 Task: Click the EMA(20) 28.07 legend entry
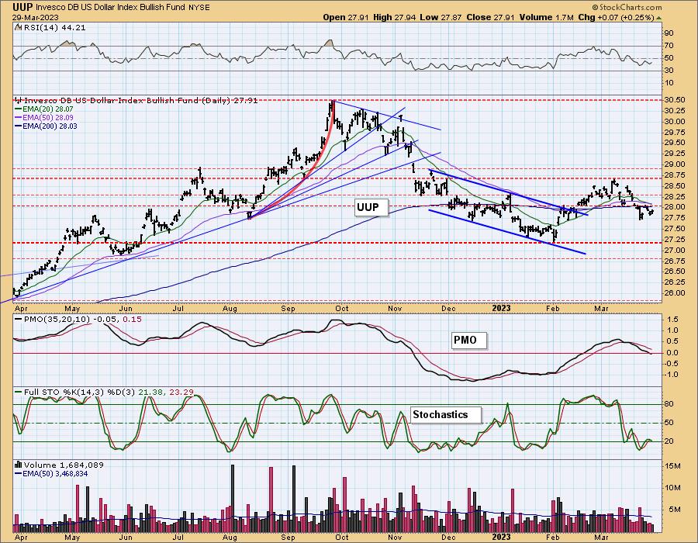47,109
